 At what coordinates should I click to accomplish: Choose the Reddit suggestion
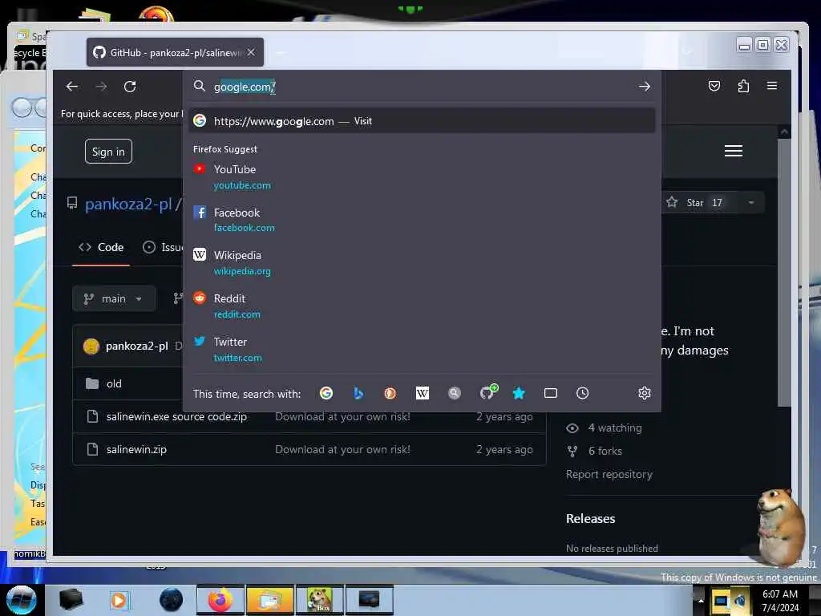click(422, 306)
